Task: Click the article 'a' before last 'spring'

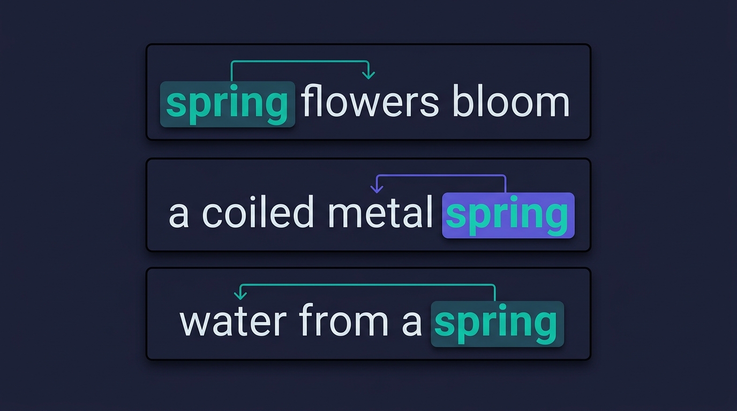Action: 412,324
